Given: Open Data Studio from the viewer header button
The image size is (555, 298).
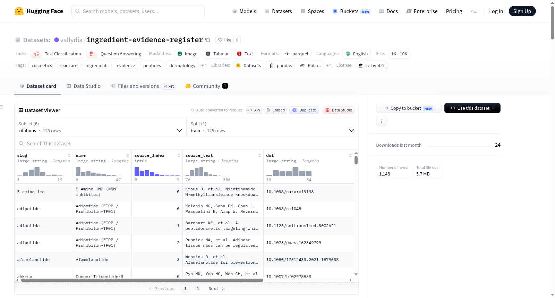Looking at the screenshot, I should (x=339, y=110).
